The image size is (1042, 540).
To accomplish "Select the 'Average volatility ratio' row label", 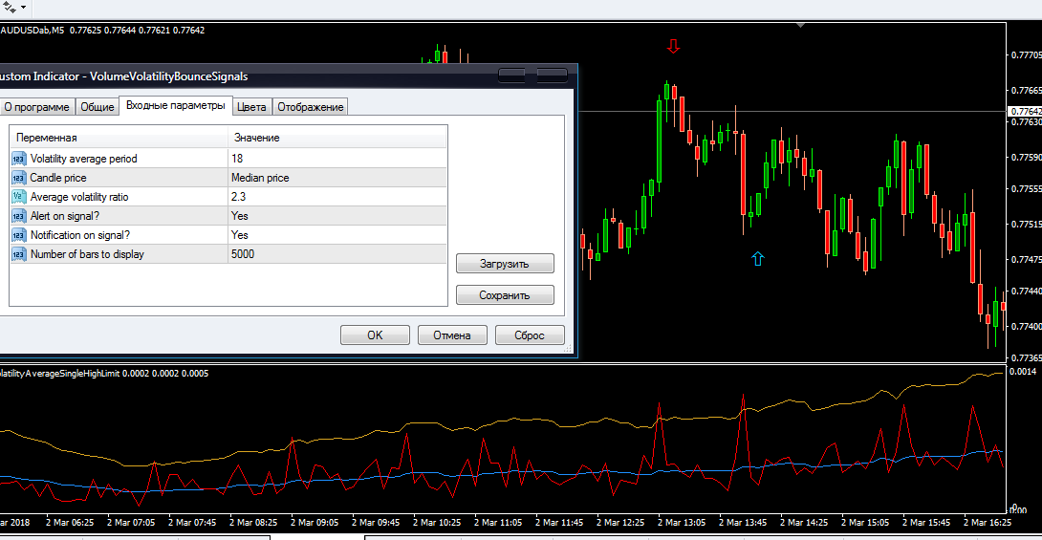I will pos(79,197).
